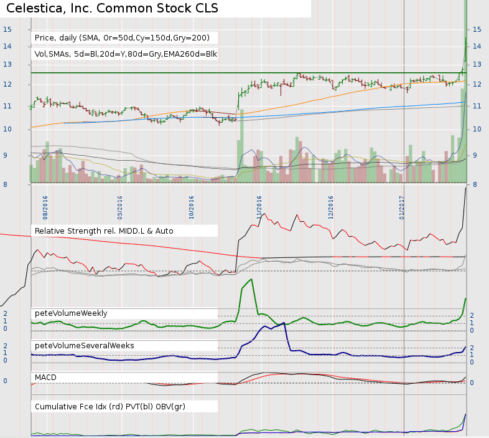489x438 pixels.
Task: Click the left price axis value 8
Action: click(x=6, y=184)
